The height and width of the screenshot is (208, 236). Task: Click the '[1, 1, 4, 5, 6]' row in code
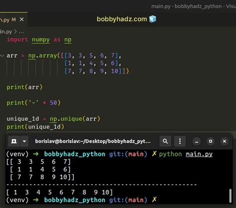click(93, 63)
